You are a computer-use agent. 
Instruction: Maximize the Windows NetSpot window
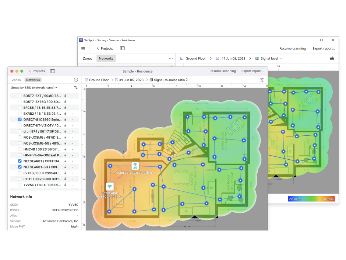click(321, 40)
